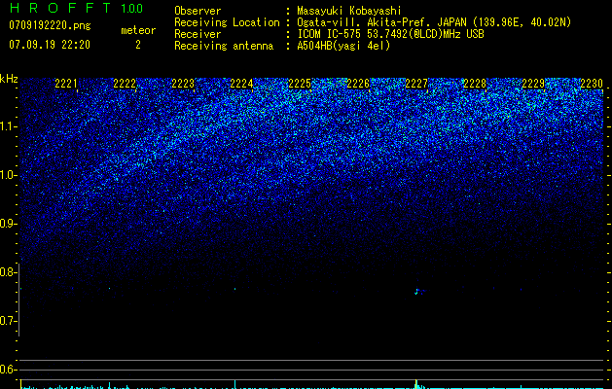The height and width of the screenshot is (389, 612).
Task: Click the 'Receiving Location' field label
Action: pyautogui.click(x=227, y=22)
